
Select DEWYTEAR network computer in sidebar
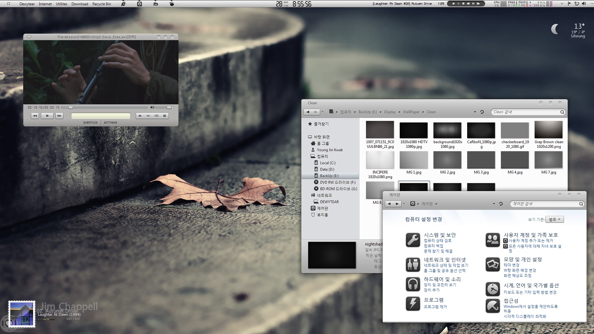(329, 202)
